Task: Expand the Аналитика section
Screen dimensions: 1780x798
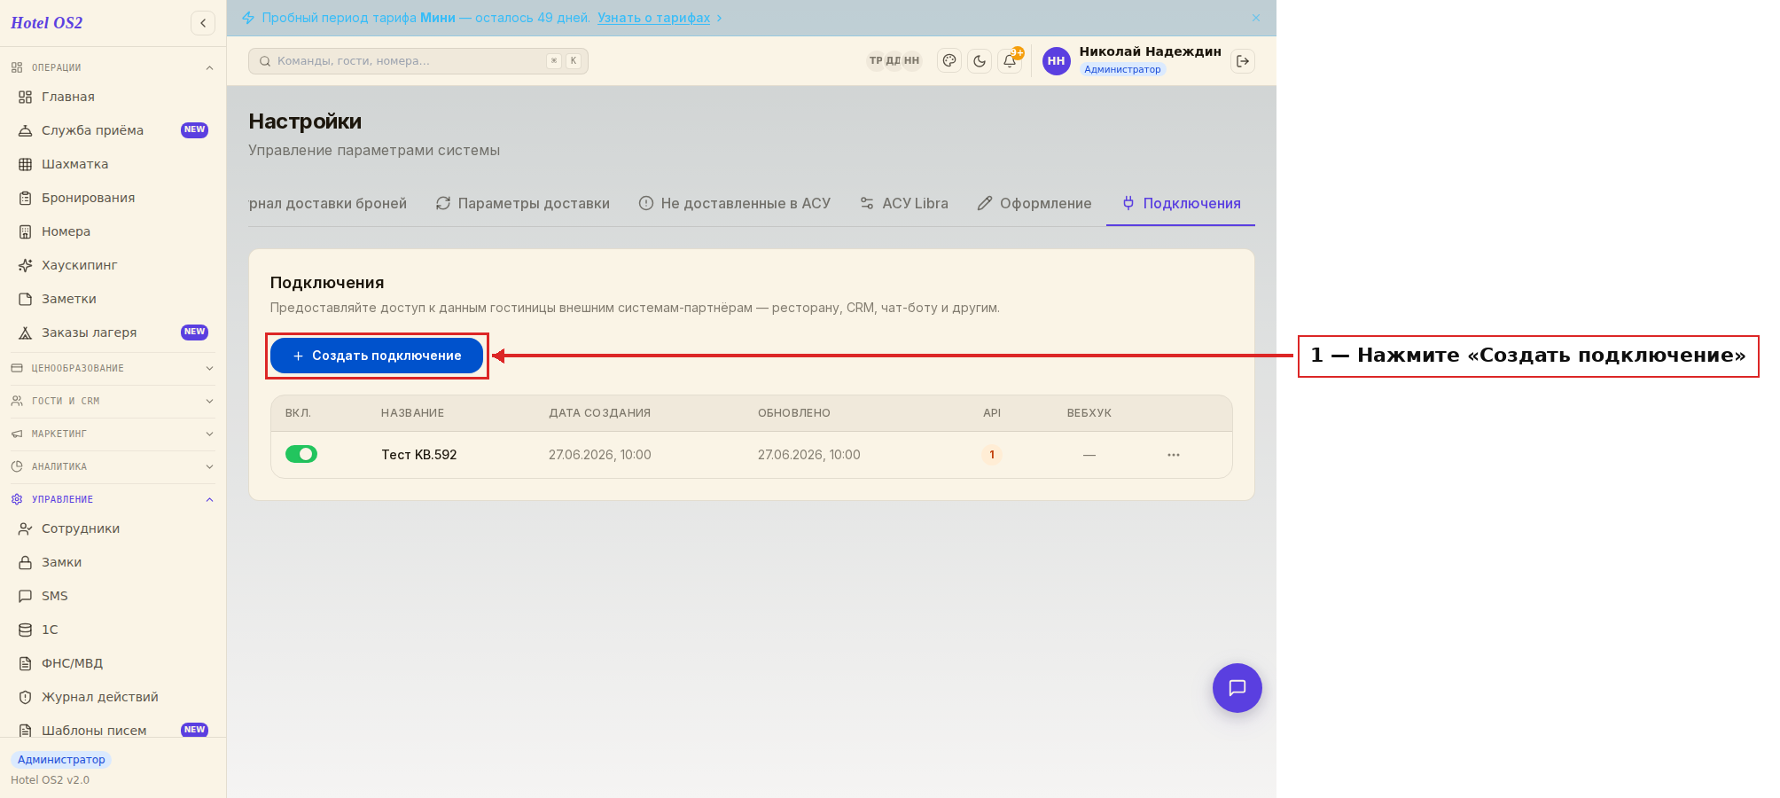Action: (113, 466)
